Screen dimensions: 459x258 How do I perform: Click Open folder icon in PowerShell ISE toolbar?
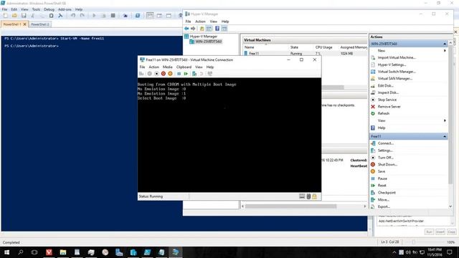14,16
